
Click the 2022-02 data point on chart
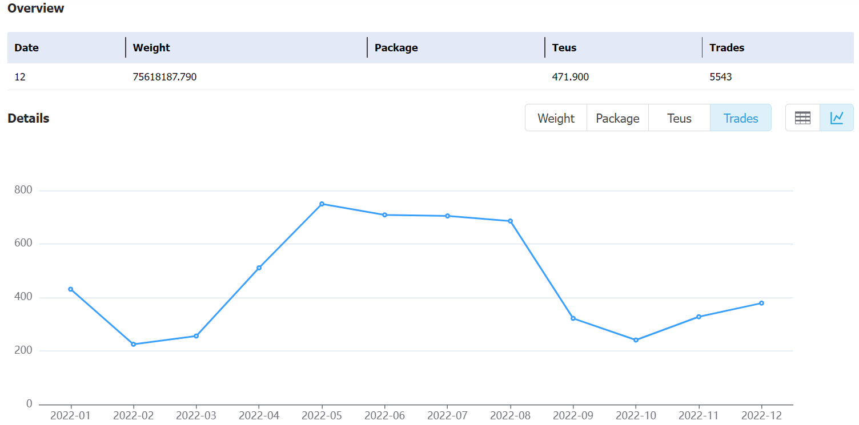point(133,344)
